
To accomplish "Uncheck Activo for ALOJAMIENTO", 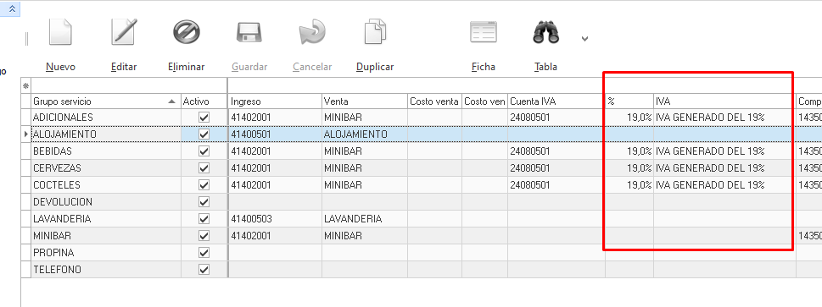I will pyautogui.click(x=204, y=134).
